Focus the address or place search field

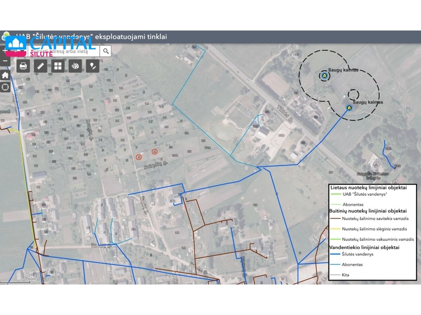pos(64,51)
